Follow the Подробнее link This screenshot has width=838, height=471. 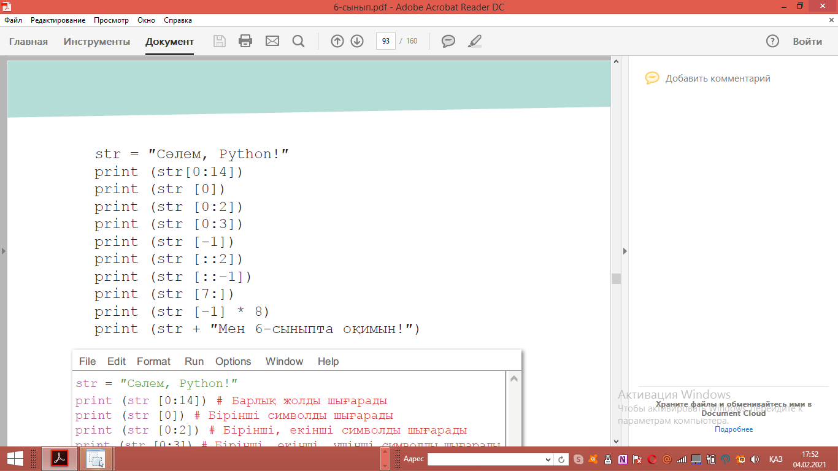[734, 429]
